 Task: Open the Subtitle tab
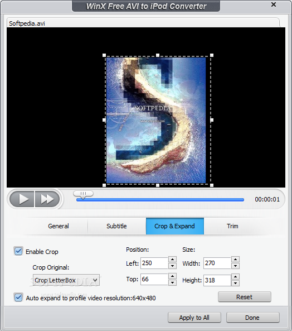pos(116,226)
